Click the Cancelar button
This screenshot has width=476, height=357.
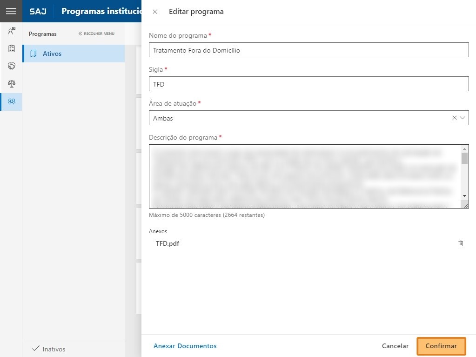click(x=395, y=346)
